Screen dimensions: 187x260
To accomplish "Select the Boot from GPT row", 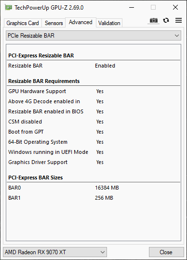I will [x=93, y=132].
